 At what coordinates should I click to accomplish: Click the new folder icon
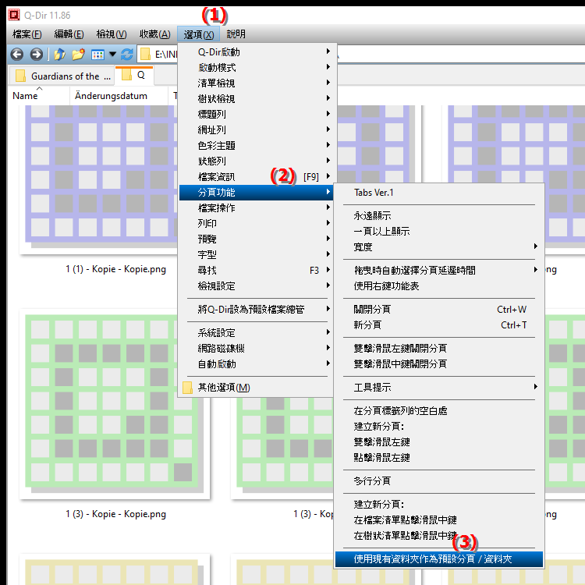[x=78, y=55]
